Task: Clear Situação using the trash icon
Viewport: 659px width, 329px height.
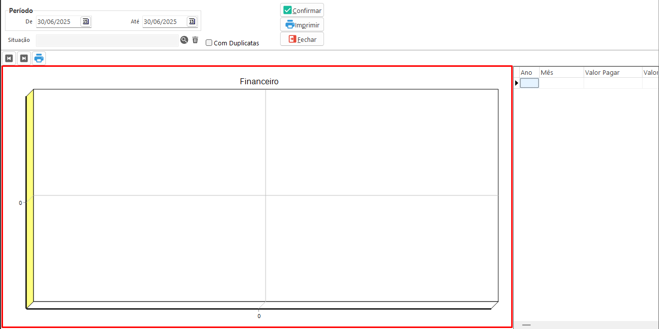Action: [195, 40]
